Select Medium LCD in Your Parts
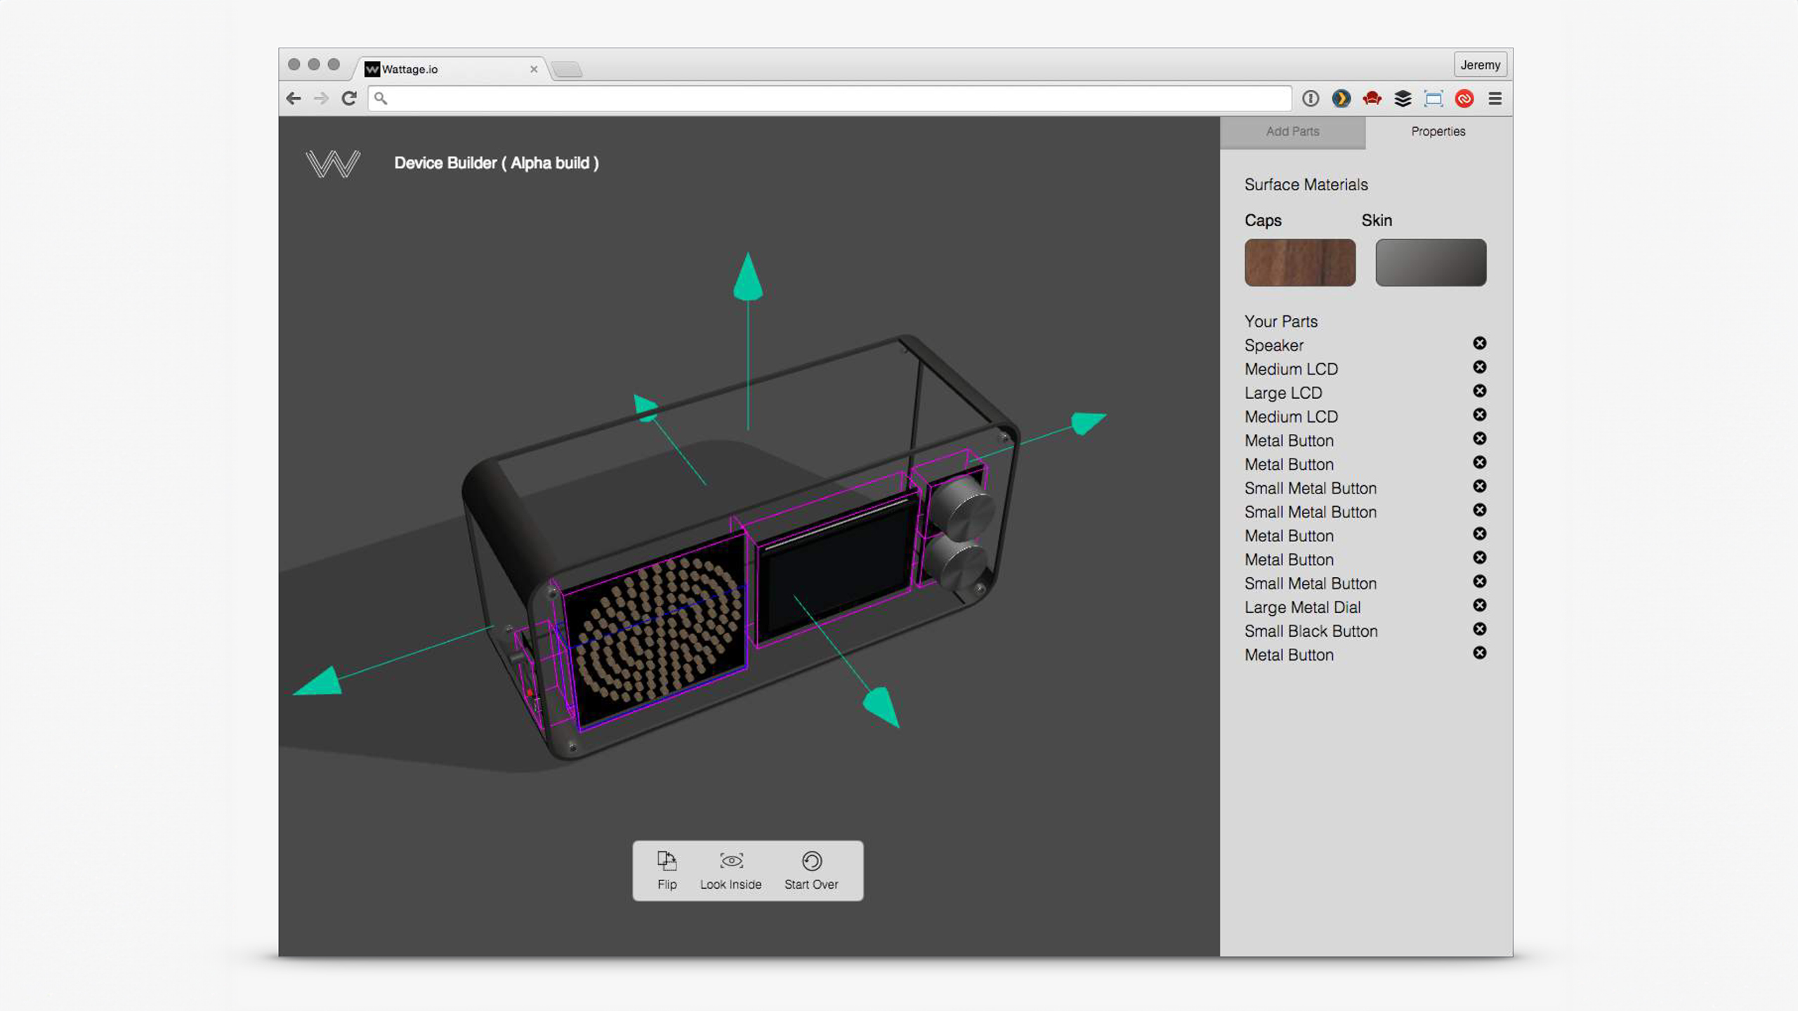1798x1011 pixels. 1291,369
